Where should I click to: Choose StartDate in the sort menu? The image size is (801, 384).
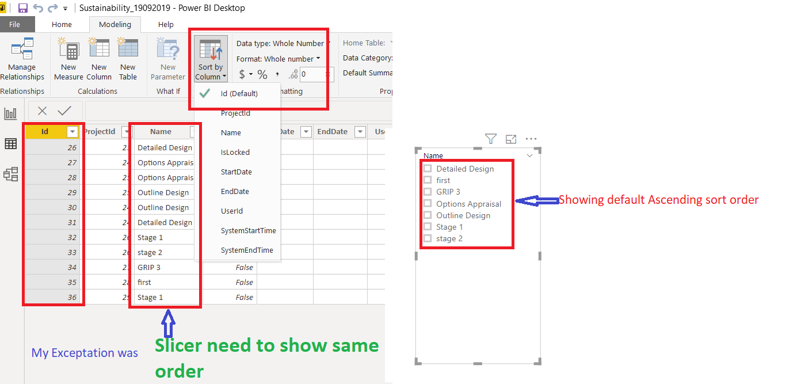237,172
